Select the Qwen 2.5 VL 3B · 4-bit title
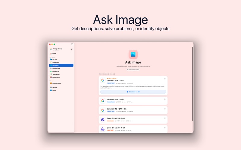Viewport: 241px width, 150px height. click(116, 118)
